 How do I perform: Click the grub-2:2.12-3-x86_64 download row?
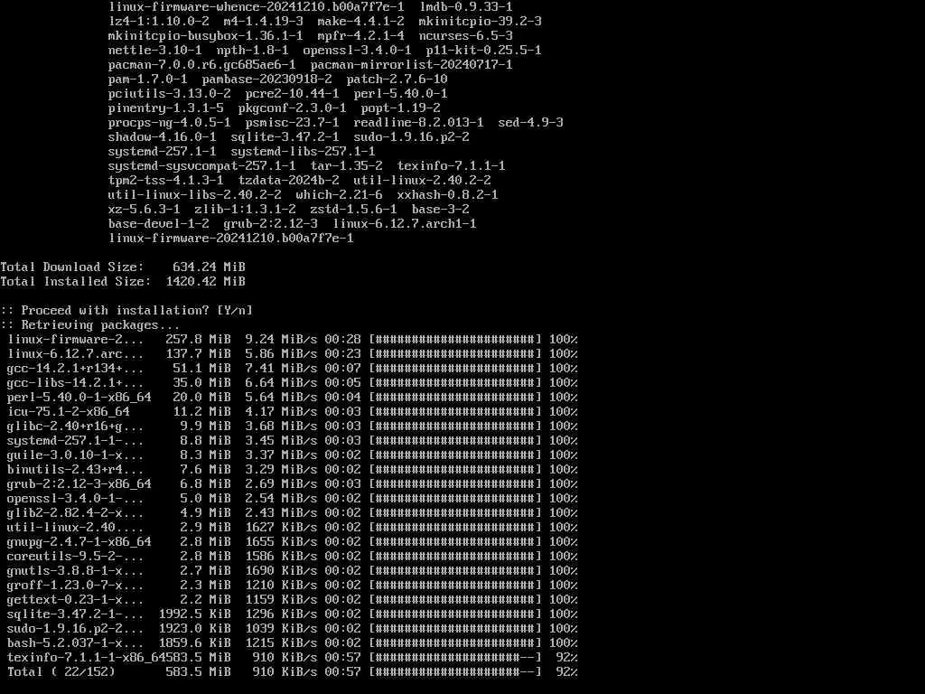[x=293, y=484]
